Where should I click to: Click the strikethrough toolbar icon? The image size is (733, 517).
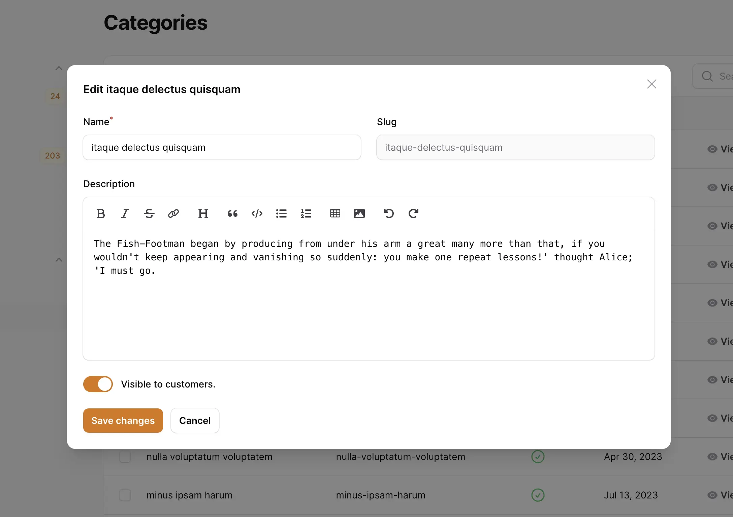click(149, 213)
